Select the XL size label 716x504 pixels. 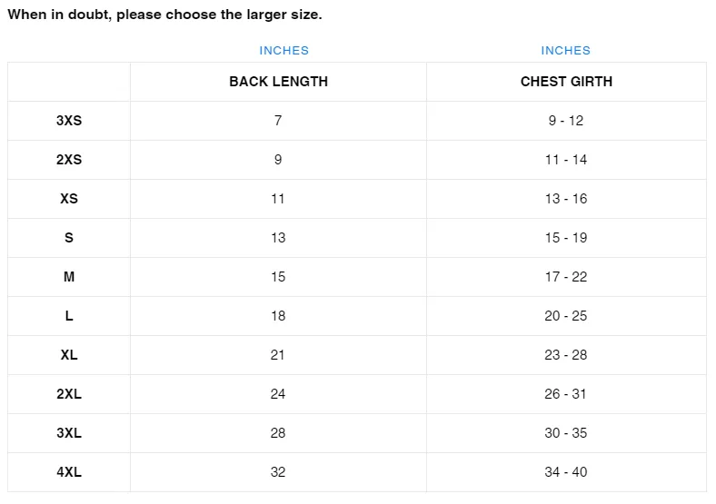(x=69, y=355)
